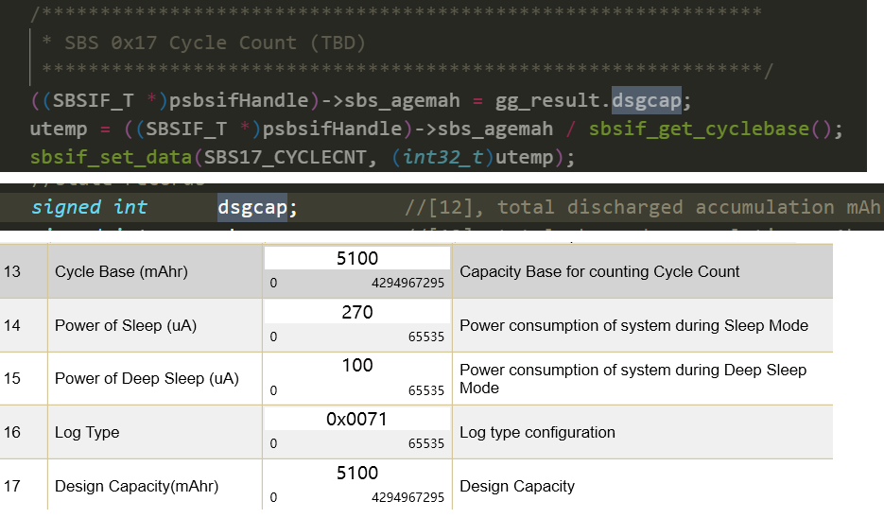Click 'Power consumption of system during Deep Sleep Mode' description
This screenshot has height=518, width=884.
point(633,379)
